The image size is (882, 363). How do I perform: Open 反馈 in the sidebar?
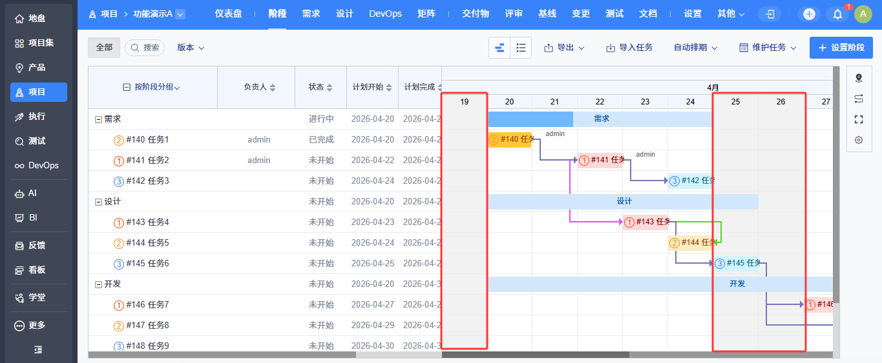click(39, 246)
